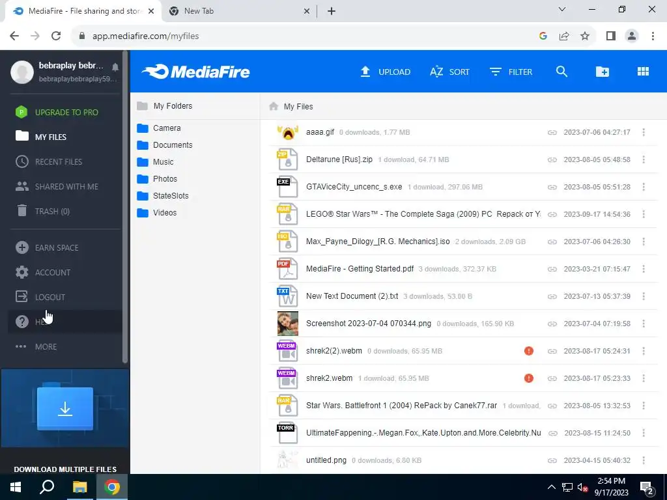The width and height of the screenshot is (667, 500).
Task: Click share link icon for untitled.png
Action: pos(552,460)
